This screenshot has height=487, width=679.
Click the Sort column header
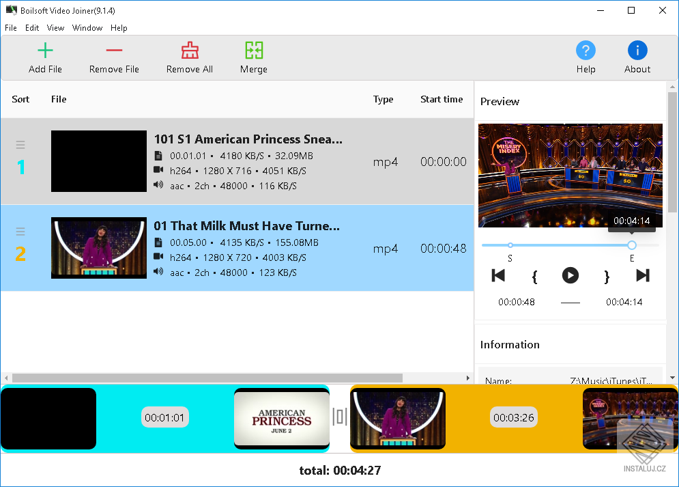pos(20,99)
